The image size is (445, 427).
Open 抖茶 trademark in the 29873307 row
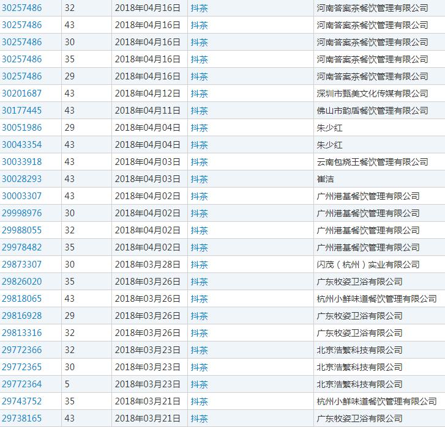[200, 265]
